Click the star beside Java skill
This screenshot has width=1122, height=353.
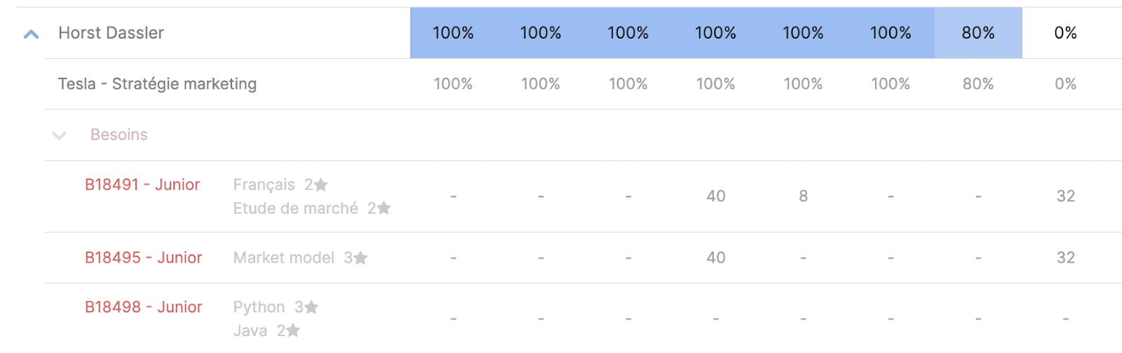[x=293, y=330]
